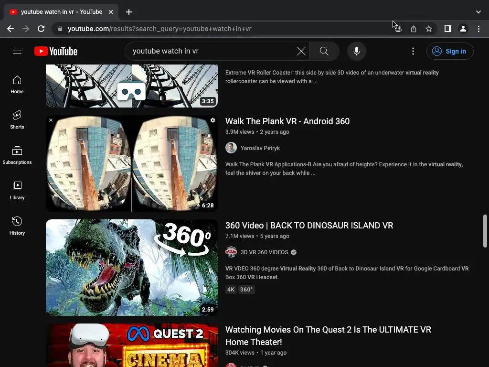This screenshot has height=367, width=489.
Task: Click '304K views • 1 year ago' text
Action: 256,353
